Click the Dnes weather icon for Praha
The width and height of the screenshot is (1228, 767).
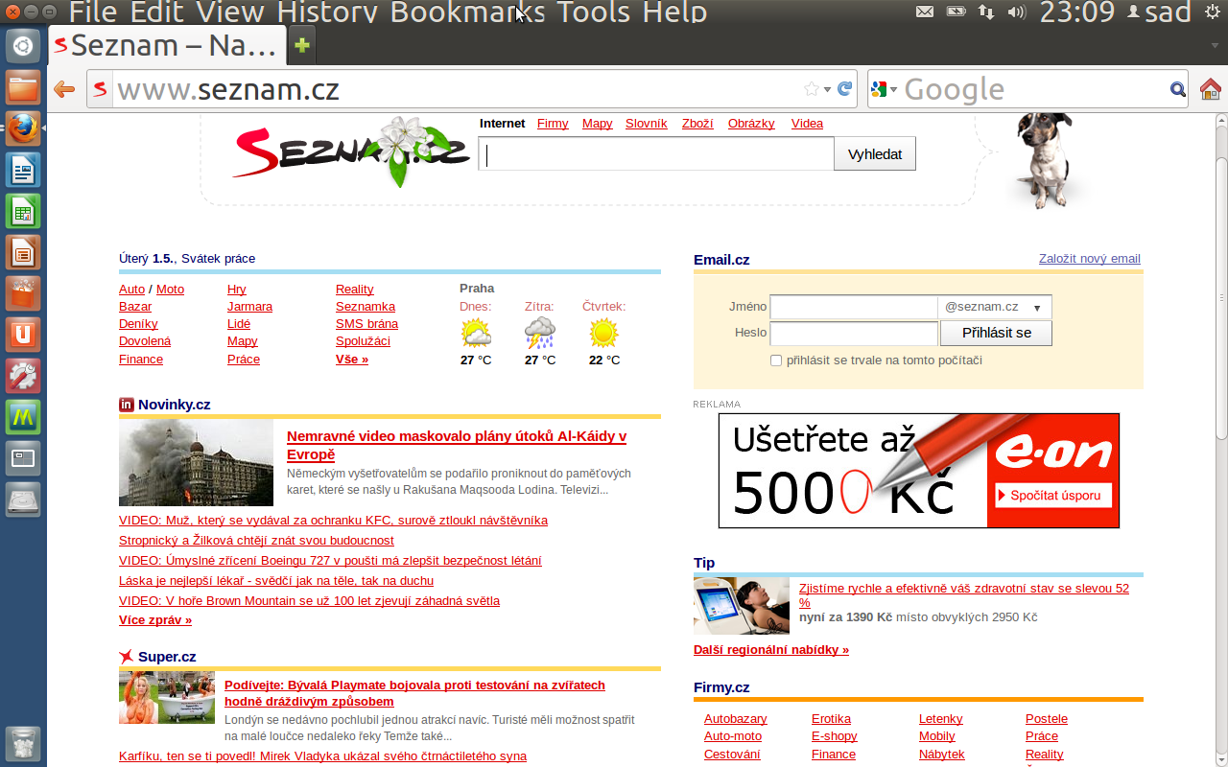tap(476, 333)
